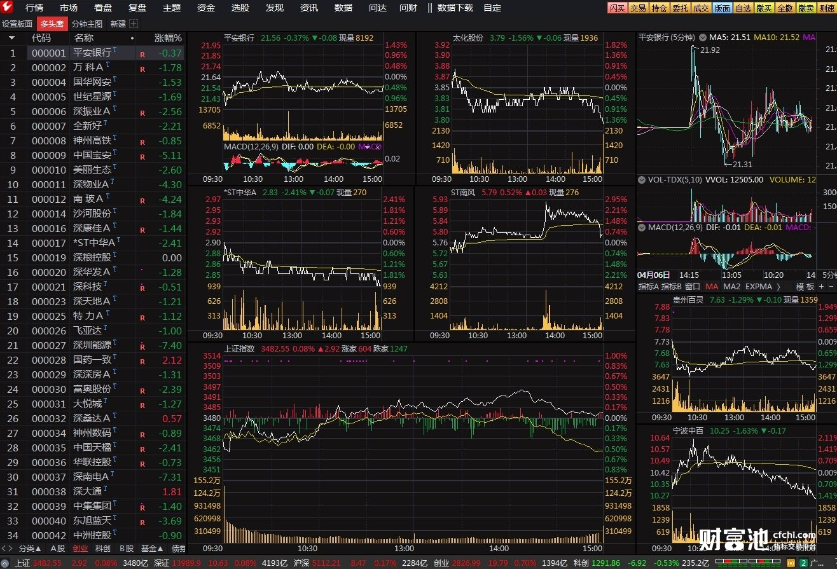Image resolution: width=837 pixels, height=569 pixels.
Task: Click the T superscript beside 南玻A
Action: click(108, 196)
